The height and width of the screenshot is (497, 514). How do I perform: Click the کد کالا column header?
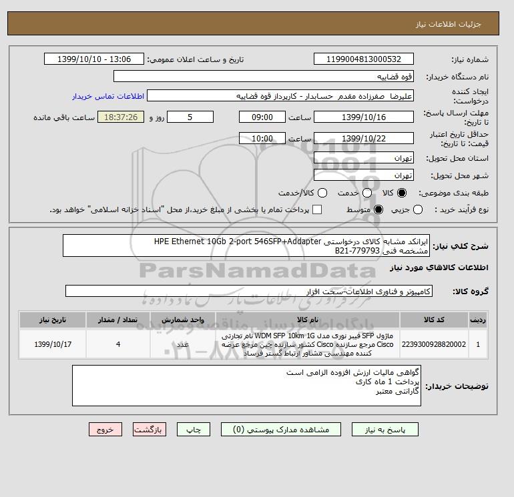pos(434,320)
